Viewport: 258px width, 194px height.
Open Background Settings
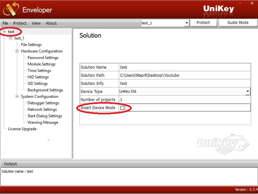pyautogui.click(x=45, y=90)
